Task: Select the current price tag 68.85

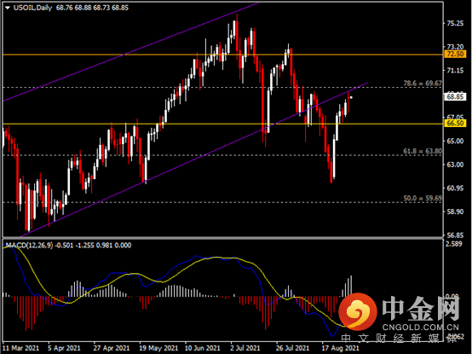Action: pos(455,97)
